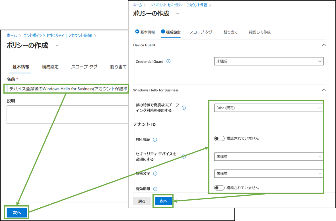The height and width of the screenshot is (221, 336).
Task: Select 割り当て tab in right window
Action: (230, 32)
